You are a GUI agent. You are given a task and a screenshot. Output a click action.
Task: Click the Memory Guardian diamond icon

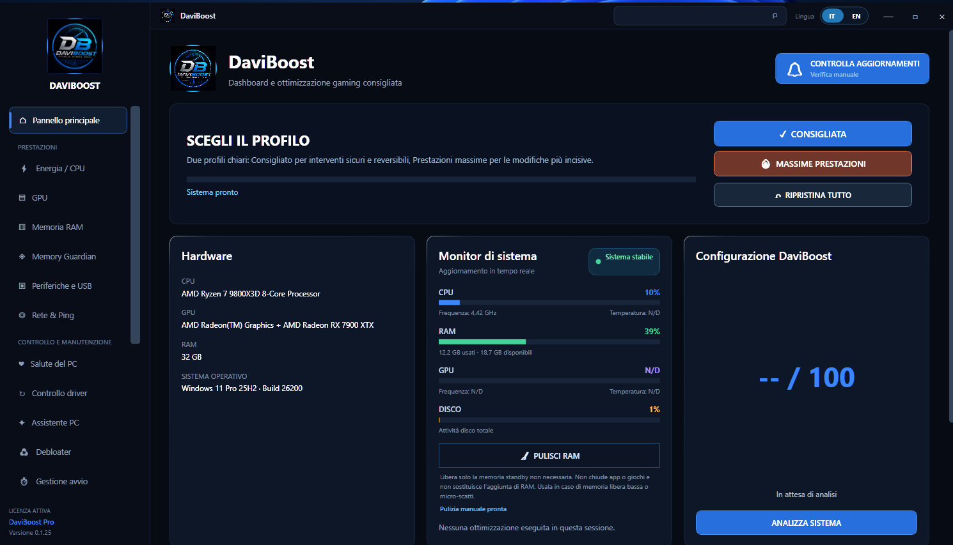[22, 257]
